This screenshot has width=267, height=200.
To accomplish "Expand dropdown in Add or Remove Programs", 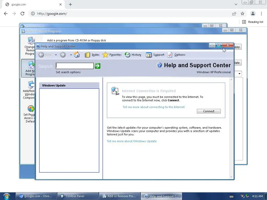I will (x=239, y=74).
